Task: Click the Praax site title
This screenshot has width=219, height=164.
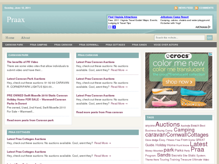Action: click(x=16, y=20)
